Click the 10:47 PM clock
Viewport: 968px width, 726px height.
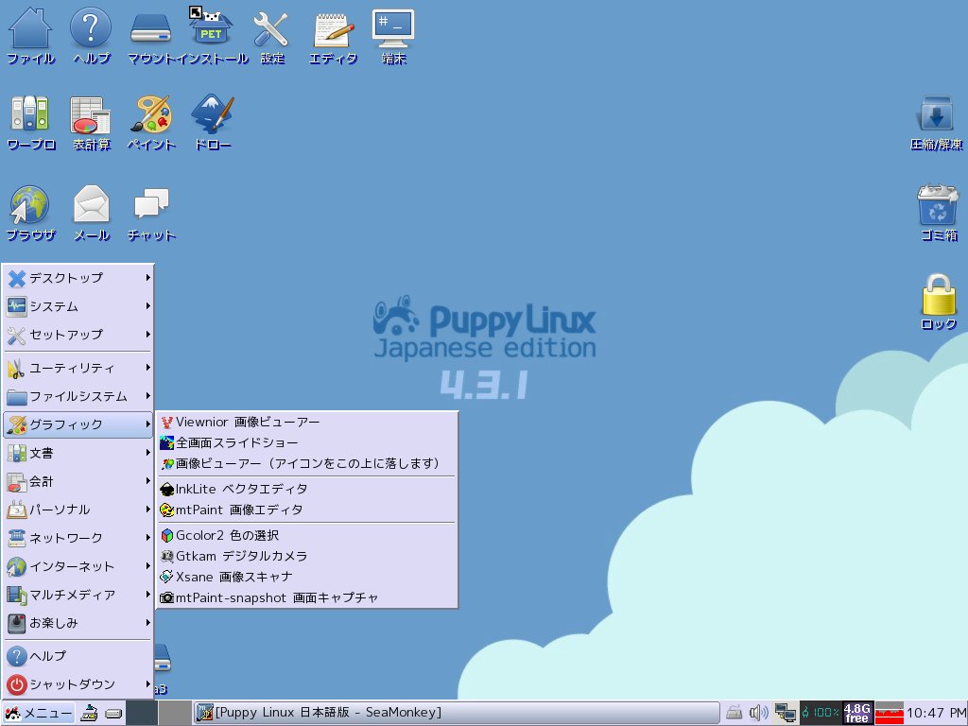coord(936,713)
